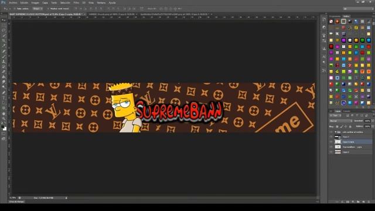The width and height of the screenshot is (375, 211).
Task: Create new layer with Layers panel icon
Action: [363, 202]
